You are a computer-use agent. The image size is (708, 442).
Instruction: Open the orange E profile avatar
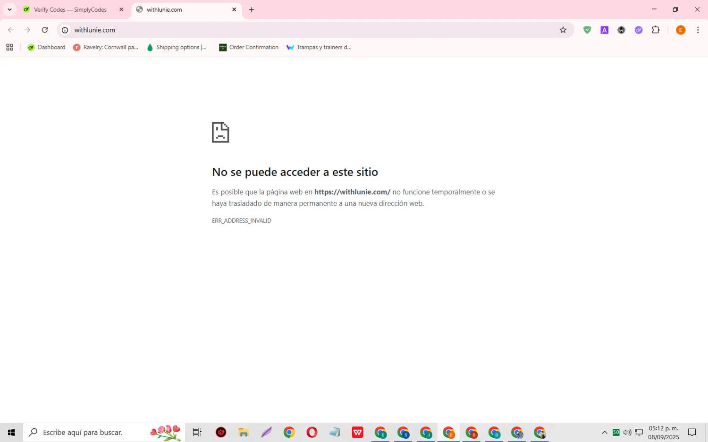coord(681,30)
